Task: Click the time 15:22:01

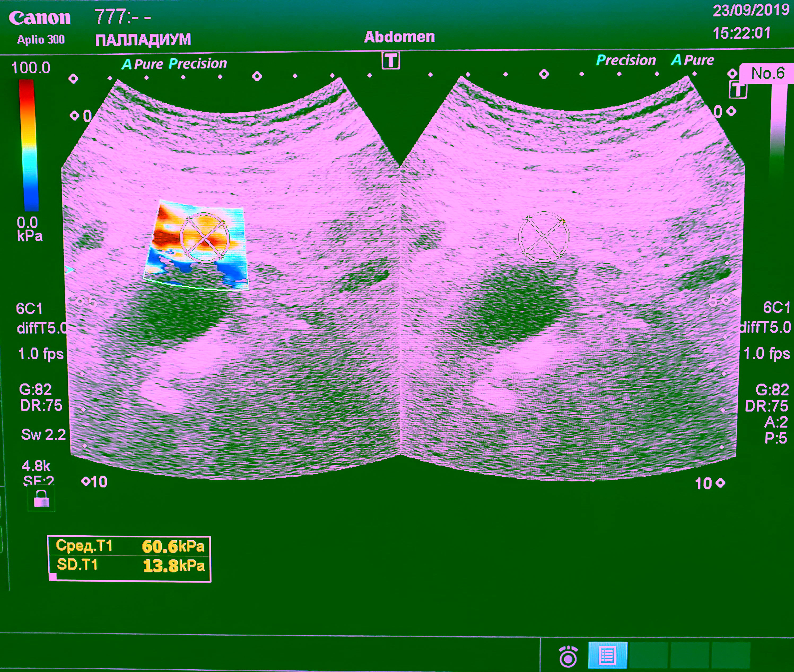Action: 742,33
